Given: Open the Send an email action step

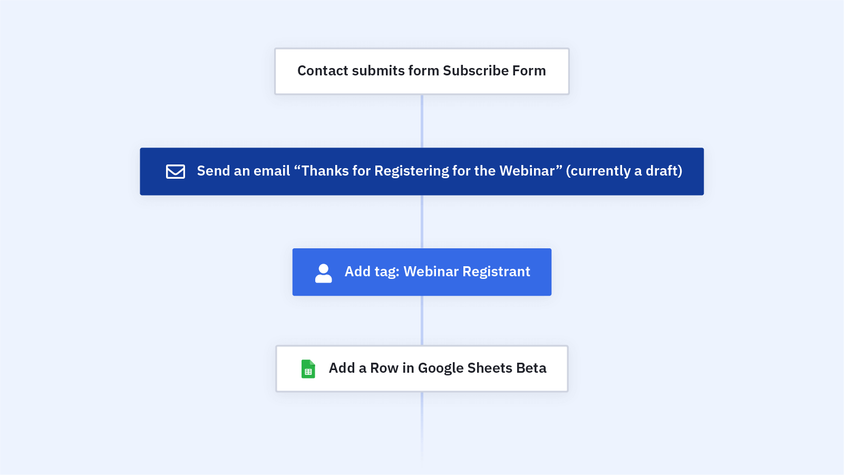Looking at the screenshot, I should coord(422,171).
